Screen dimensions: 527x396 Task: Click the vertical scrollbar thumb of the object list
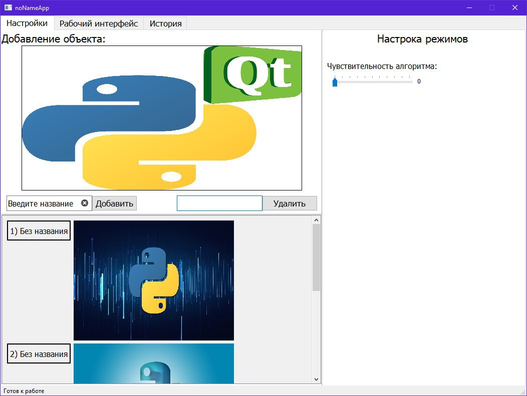(316, 257)
